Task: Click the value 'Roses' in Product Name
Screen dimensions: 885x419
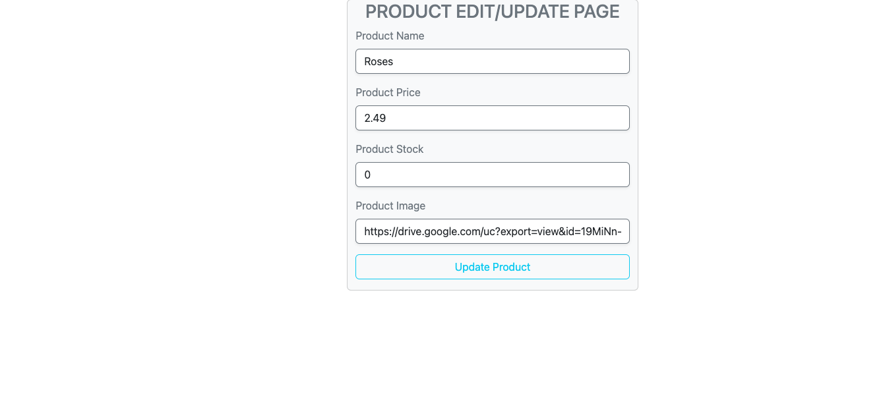Action: tap(379, 61)
